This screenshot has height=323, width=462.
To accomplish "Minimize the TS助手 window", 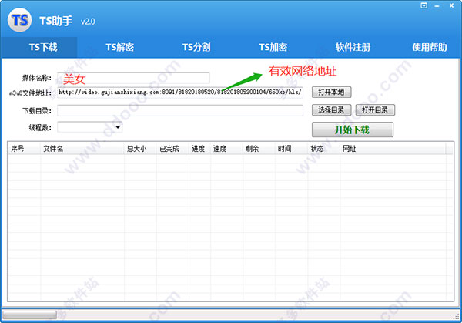I will click(437, 6).
